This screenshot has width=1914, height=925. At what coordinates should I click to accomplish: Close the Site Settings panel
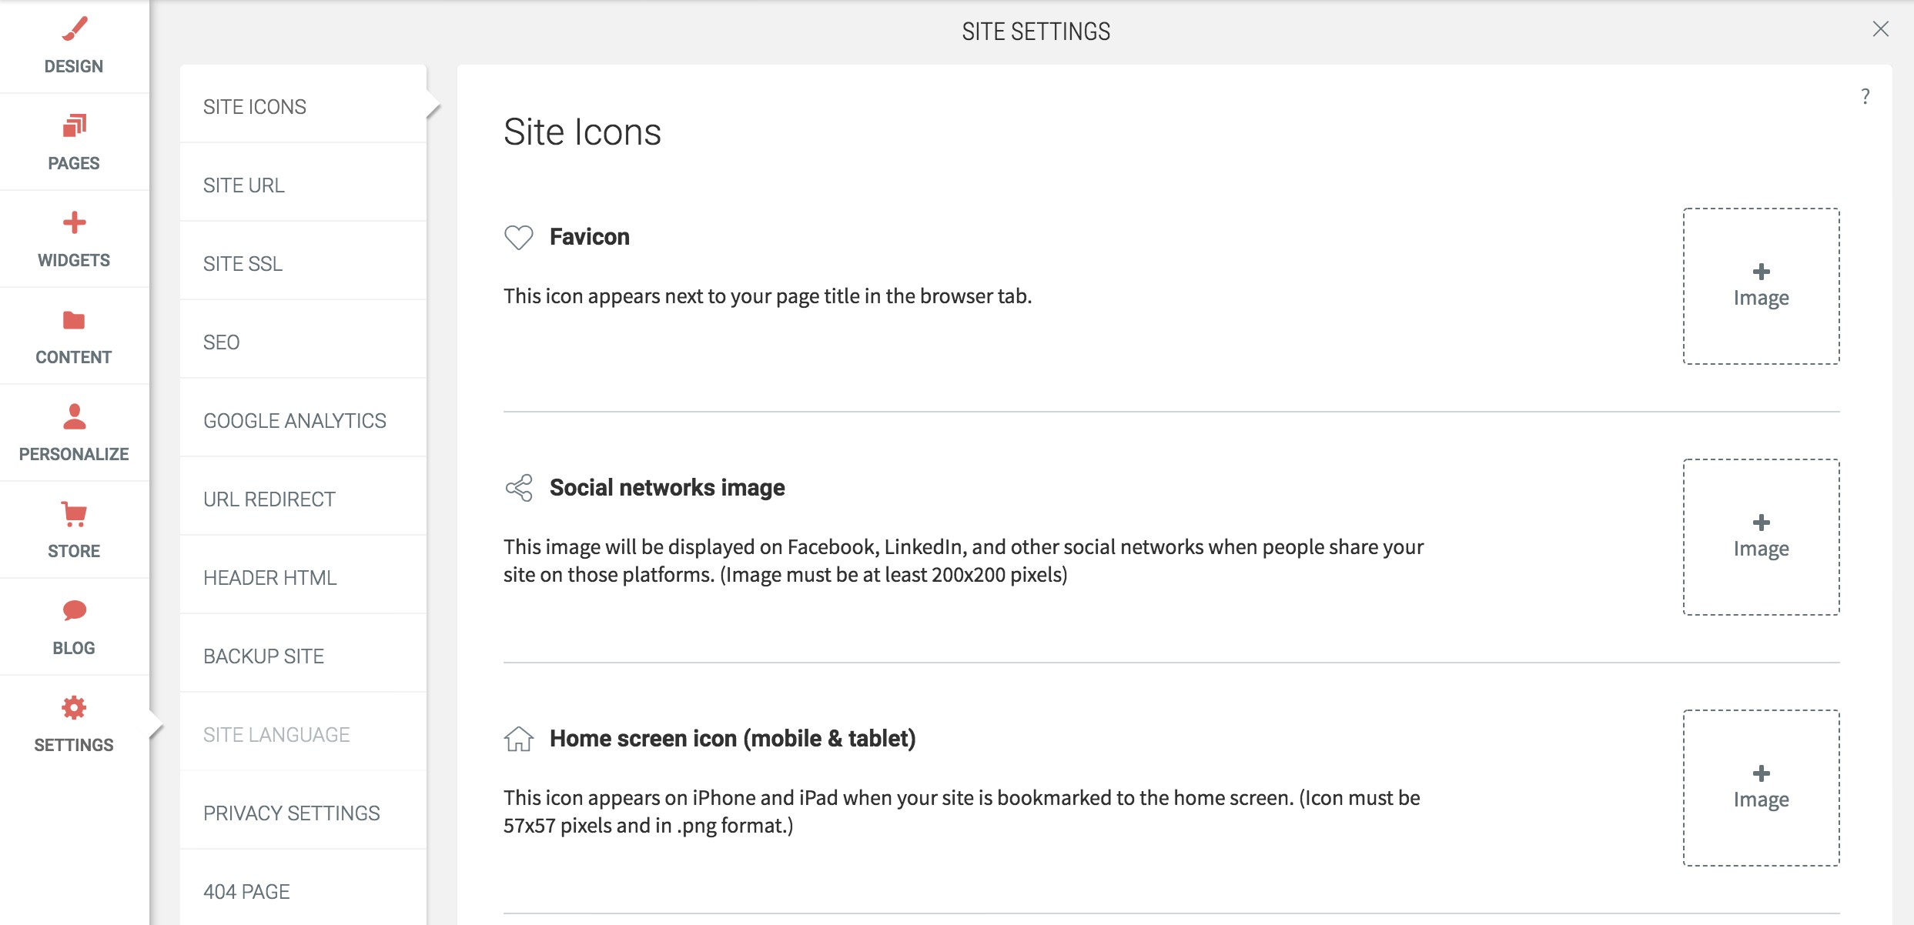tap(1880, 29)
